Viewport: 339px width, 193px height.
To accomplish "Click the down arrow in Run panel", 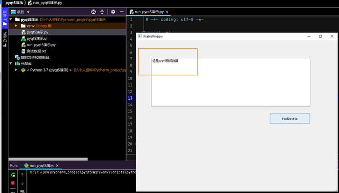I will [22, 183].
